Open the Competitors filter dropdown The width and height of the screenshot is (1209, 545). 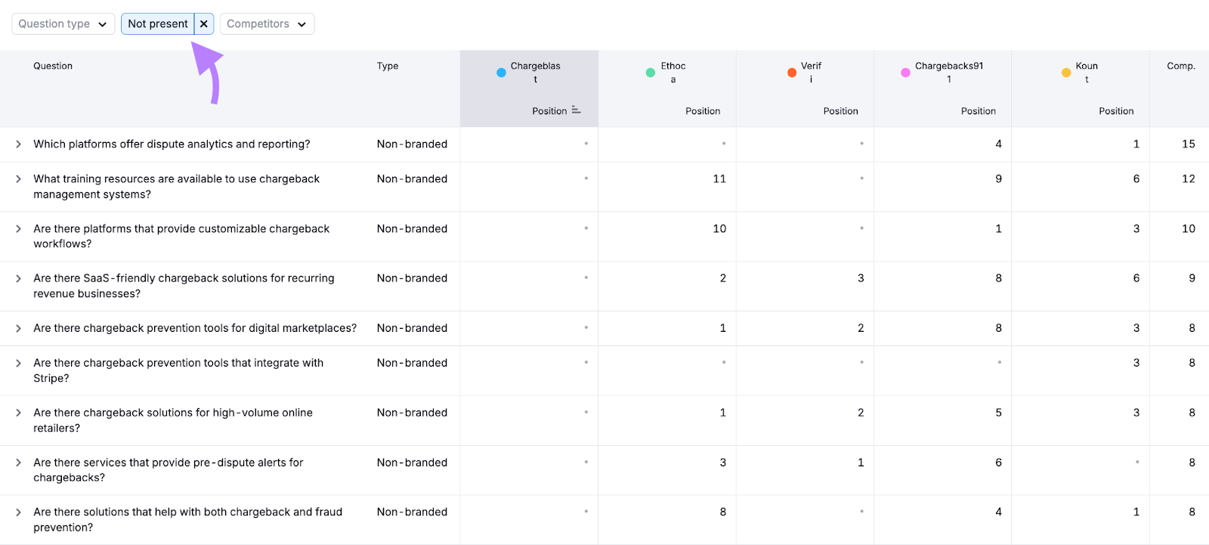[x=267, y=24]
